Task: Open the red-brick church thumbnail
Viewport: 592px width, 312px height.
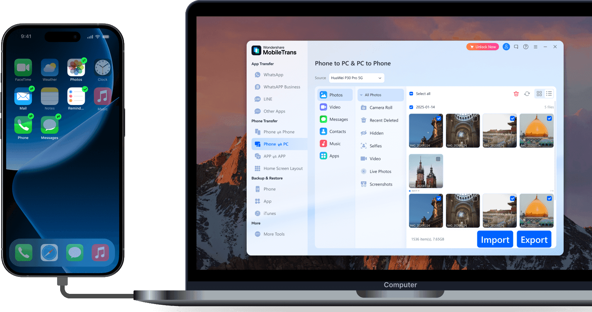Action: click(426, 171)
